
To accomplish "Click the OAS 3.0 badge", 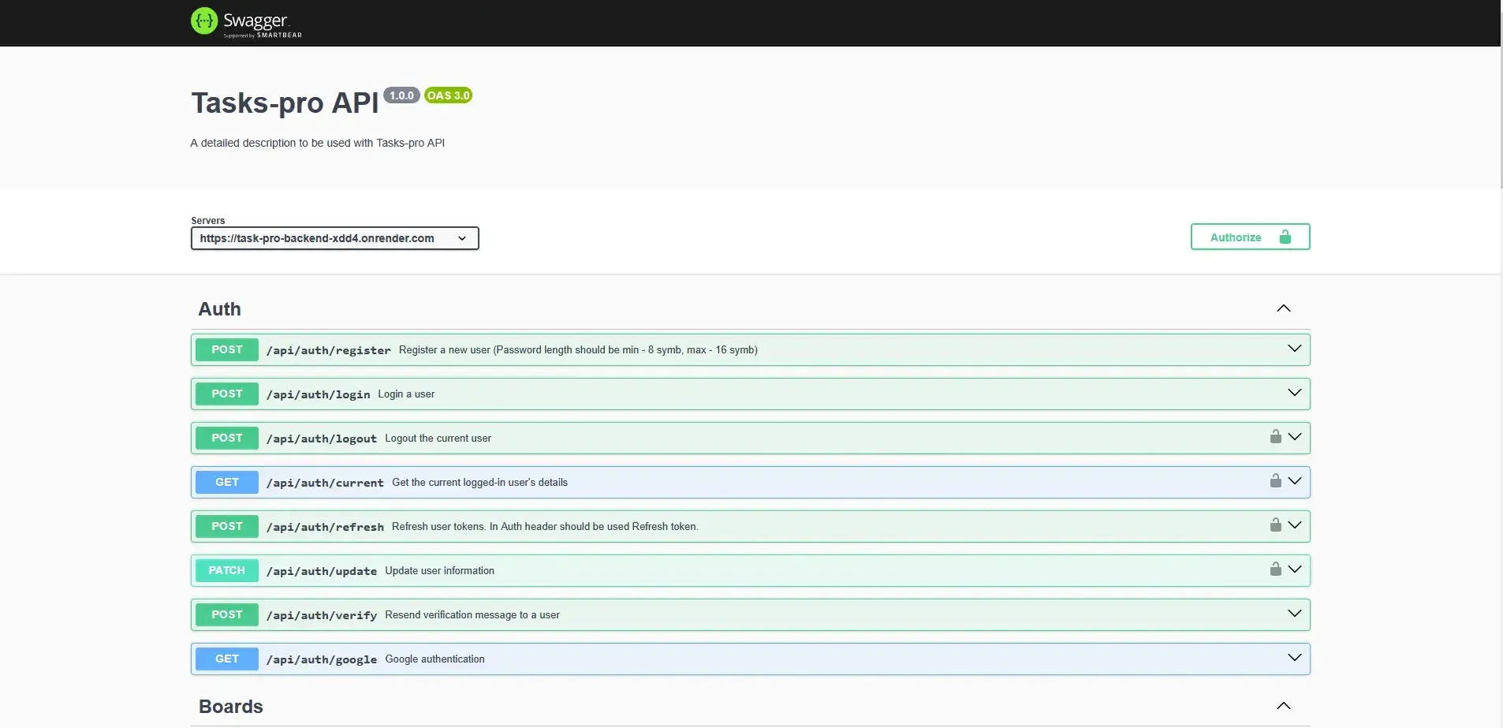I will [447, 95].
